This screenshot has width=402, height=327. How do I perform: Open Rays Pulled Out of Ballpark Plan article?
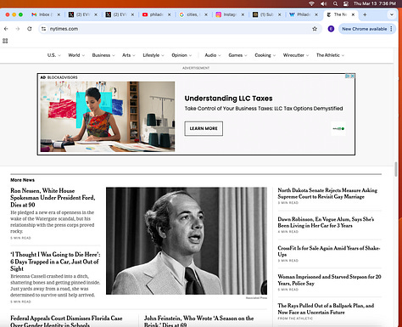pyautogui.click(x=326, y=309)
